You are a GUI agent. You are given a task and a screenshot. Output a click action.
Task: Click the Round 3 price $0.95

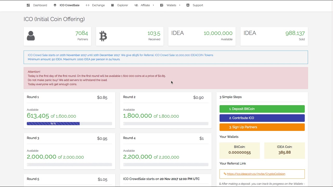[x=102, y=138]
